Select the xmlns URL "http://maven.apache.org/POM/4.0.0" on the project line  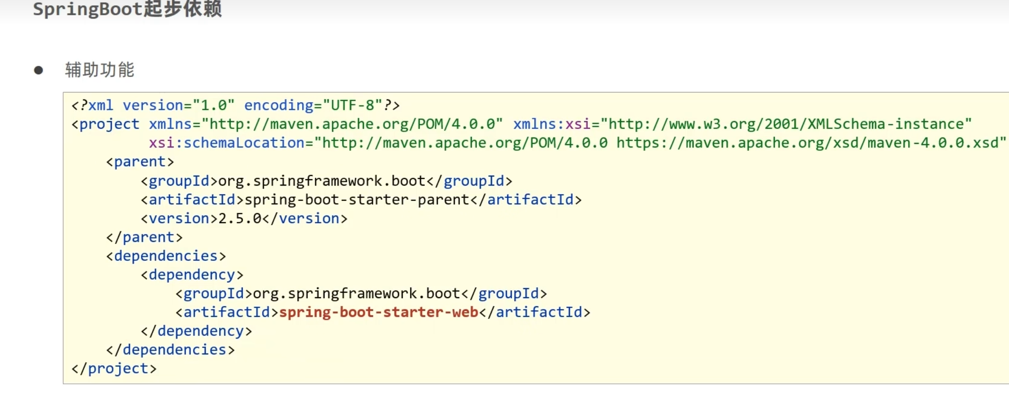pyautogui.click(x=352, y=124)
